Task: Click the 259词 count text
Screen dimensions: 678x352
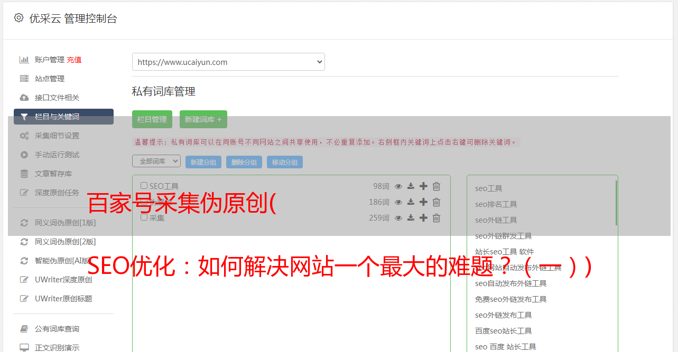Action: (x=379, y=218)
